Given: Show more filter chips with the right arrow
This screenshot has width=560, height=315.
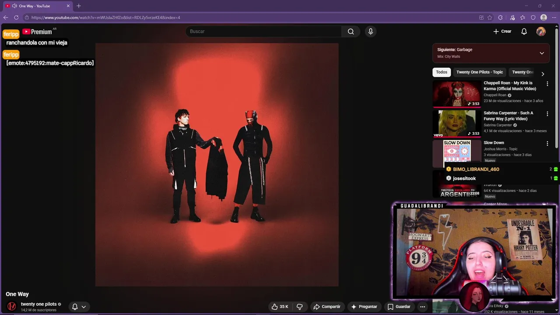Looking at the screenshot, I should pyautogui.click(x=542, y=74).
